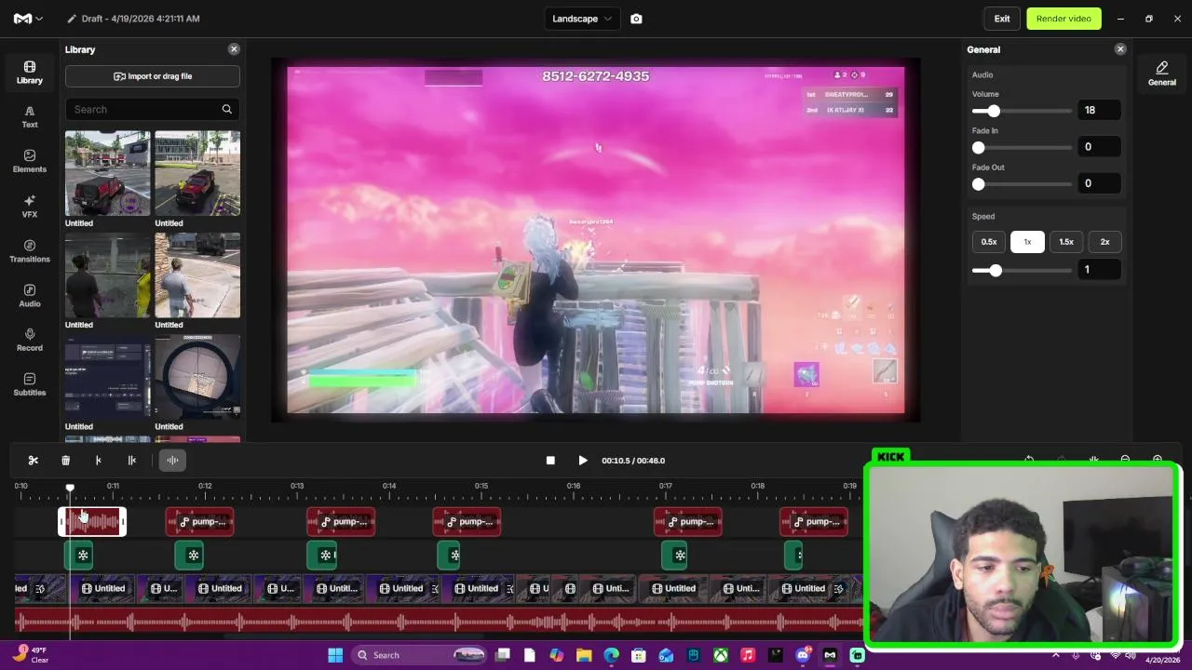Image resolution: width=1192 pixels, height=670 pixels.
Task: Delete selected clip with trash icon
Action: [66, 461]
